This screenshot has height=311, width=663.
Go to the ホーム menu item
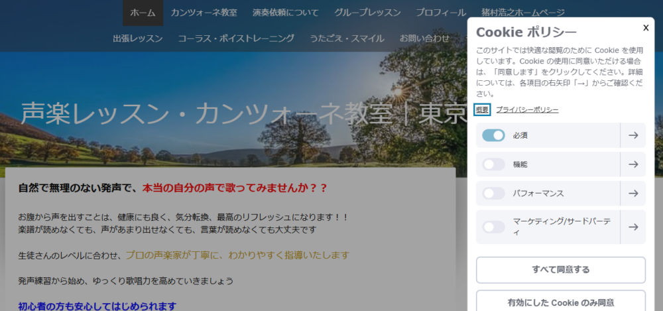pyautogui.click(x=143, y=13)
